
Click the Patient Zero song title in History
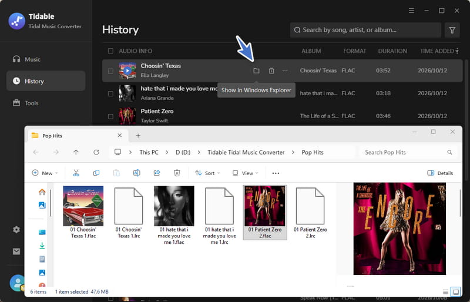click(x=157, y=111)
